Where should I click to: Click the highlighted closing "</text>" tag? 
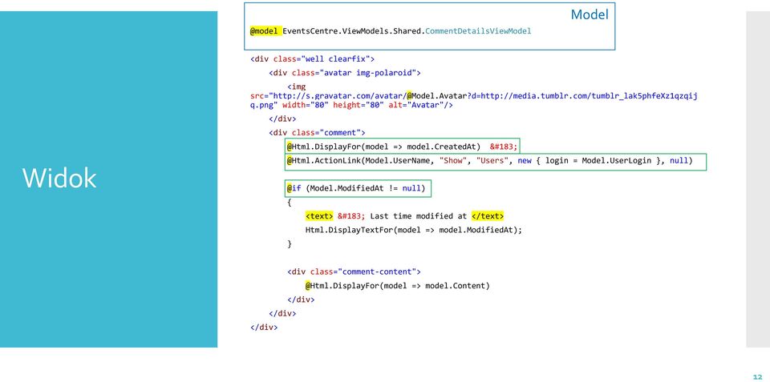pos(488,216)
